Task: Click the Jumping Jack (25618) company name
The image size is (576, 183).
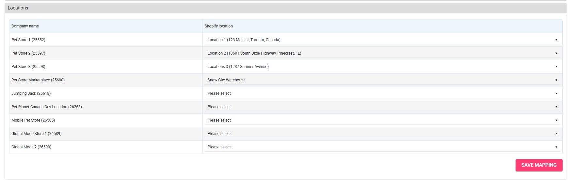Action: [x=31, y=93]
